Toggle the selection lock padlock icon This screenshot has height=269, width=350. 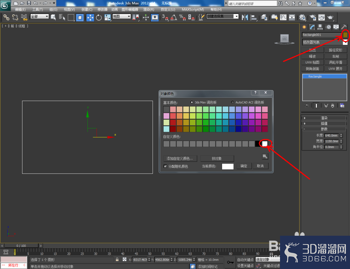pos(117,260)
